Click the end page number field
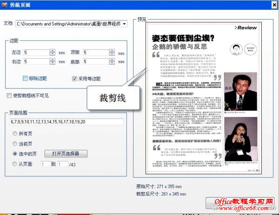Image resolution: width=279 pixels, height=215 pixels. (62, 164)
